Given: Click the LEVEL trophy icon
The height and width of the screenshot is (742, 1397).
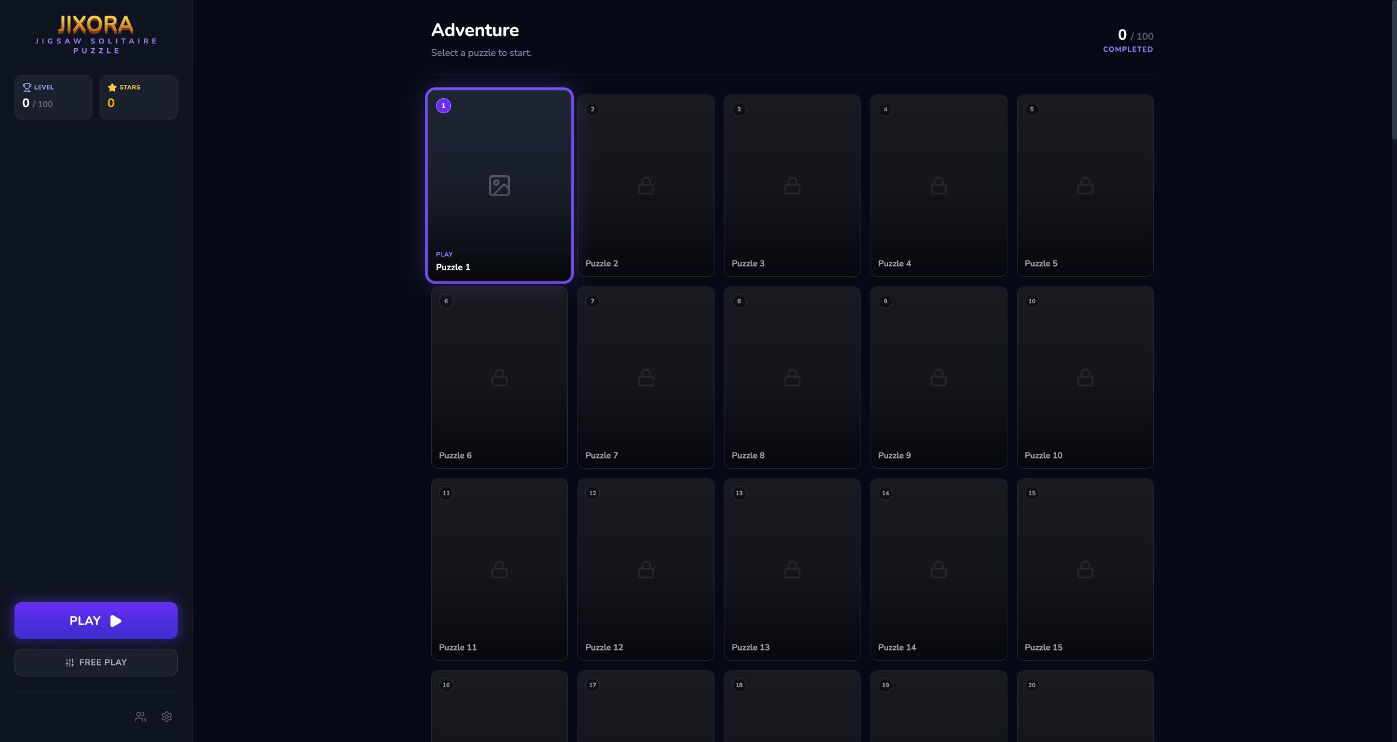Looking at the screenshot, I should 27,87.
